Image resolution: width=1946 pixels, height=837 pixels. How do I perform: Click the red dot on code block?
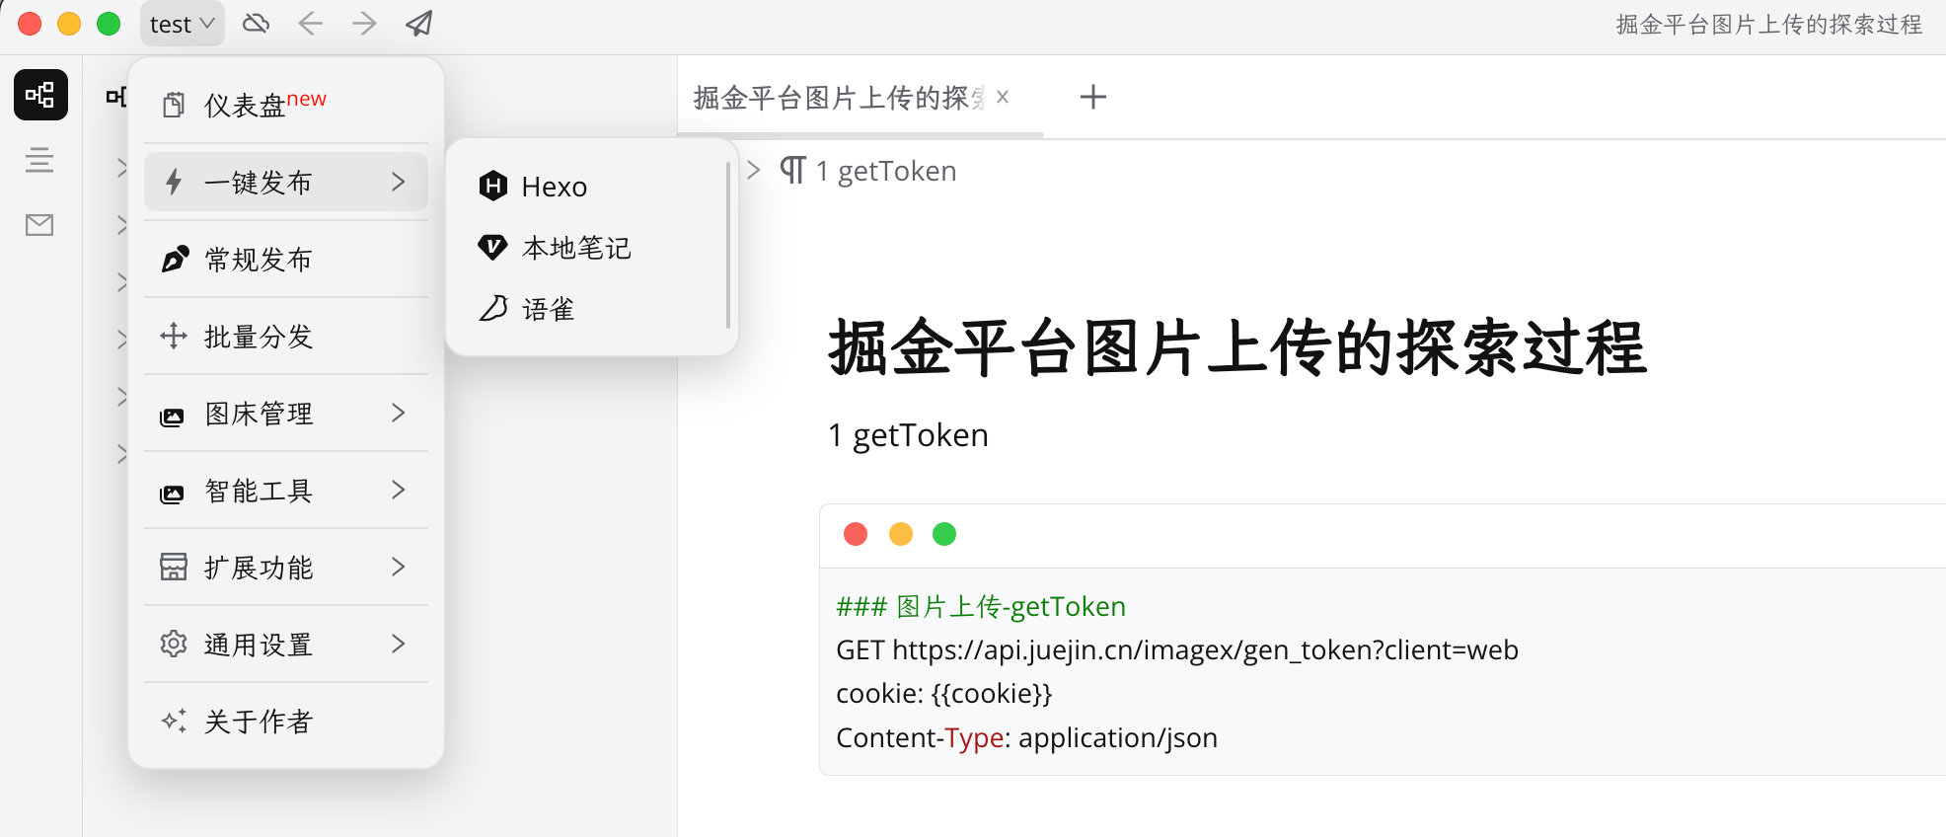pos(856,534)
